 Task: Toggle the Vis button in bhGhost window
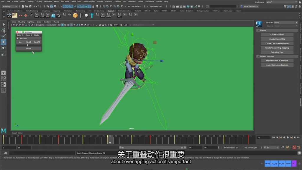[x=20, y=42]
